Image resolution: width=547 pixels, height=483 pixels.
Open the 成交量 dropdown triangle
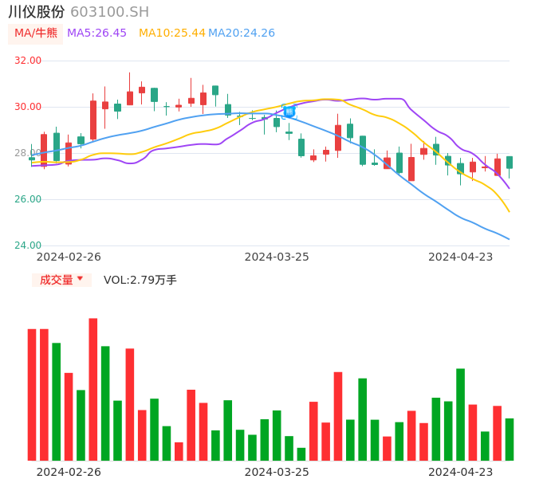click(x=80, y=279)
